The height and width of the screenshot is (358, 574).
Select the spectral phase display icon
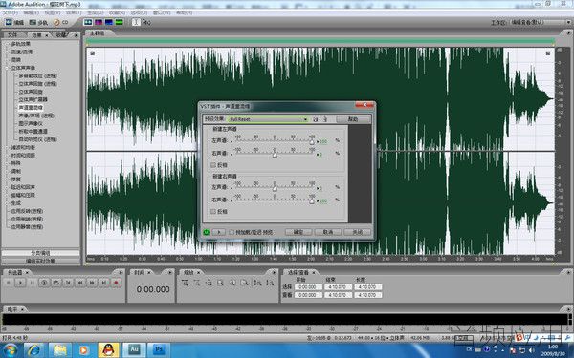point(119,22)
